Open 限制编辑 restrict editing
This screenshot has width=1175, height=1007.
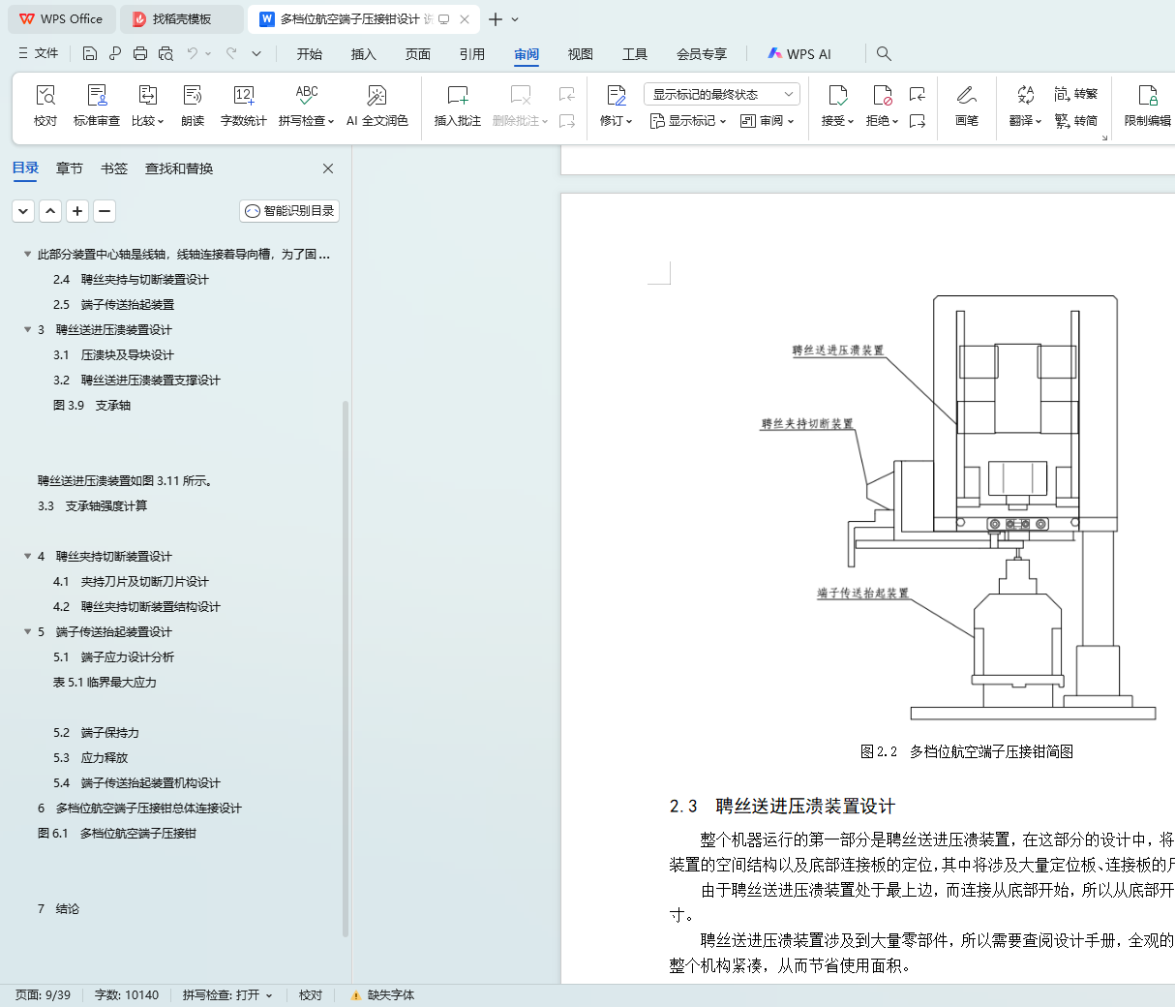click(x=1148, y=106)
